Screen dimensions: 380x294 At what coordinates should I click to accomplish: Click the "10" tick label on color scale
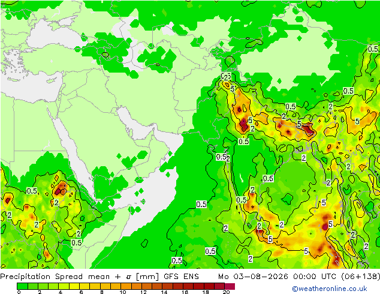(123, 292)
